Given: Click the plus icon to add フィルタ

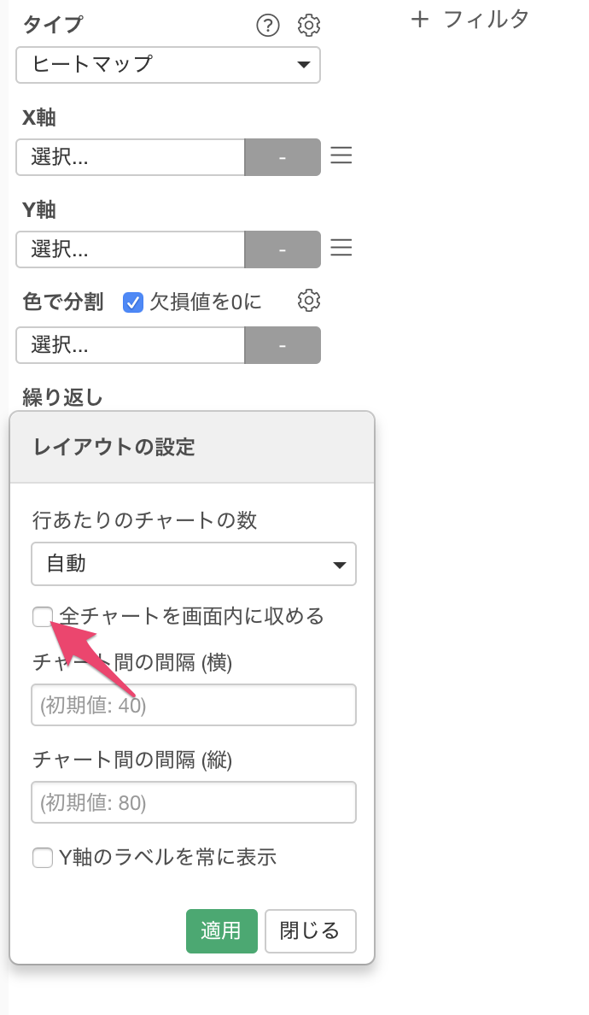Looking at the screenshot, I should coord(420,20).
